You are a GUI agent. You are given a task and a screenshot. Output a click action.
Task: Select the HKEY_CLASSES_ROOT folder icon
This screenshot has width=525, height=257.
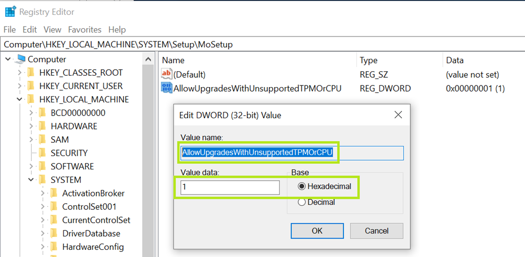click(31, 73)
